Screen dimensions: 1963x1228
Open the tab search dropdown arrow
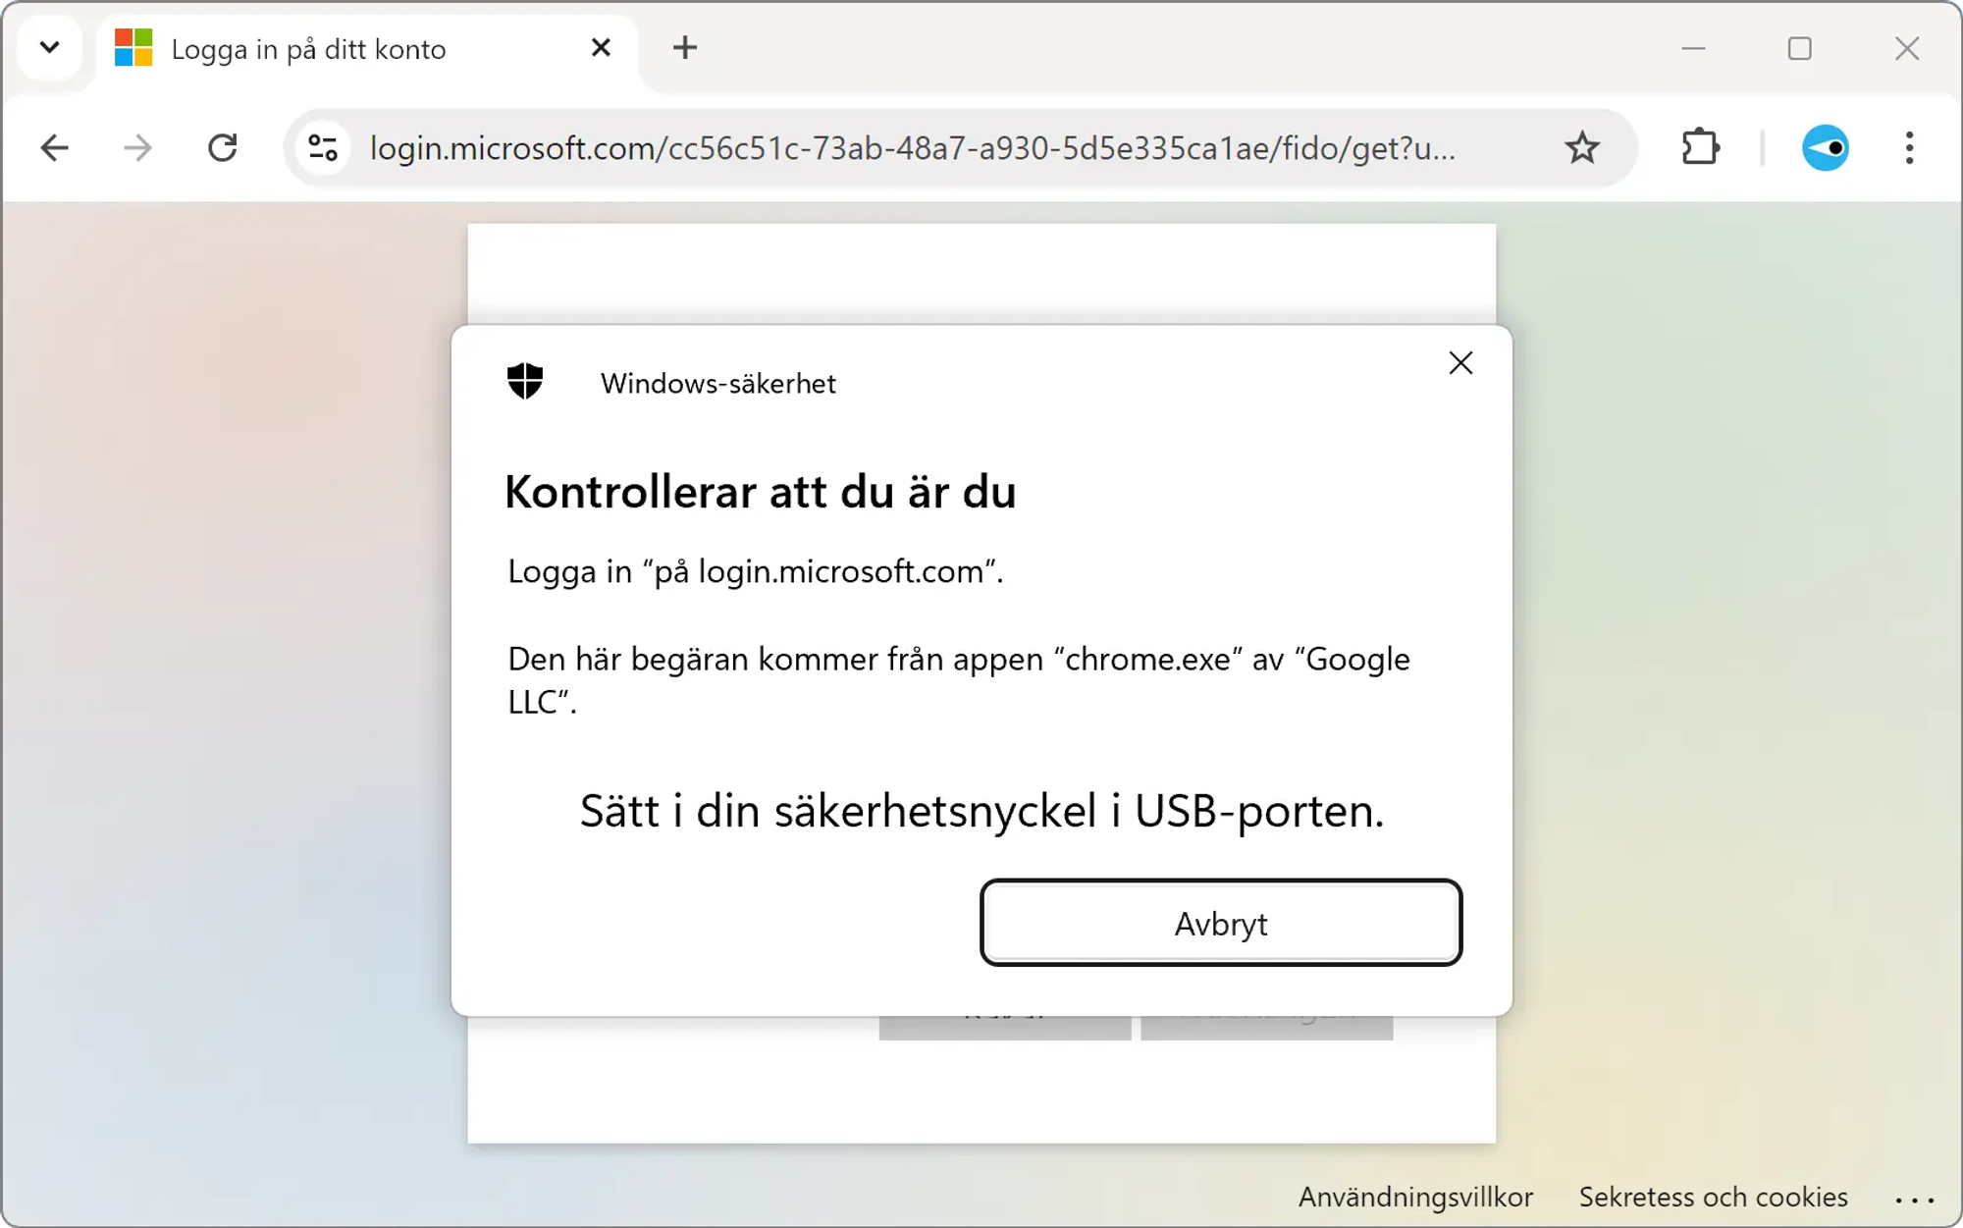[x=50, y=47]
